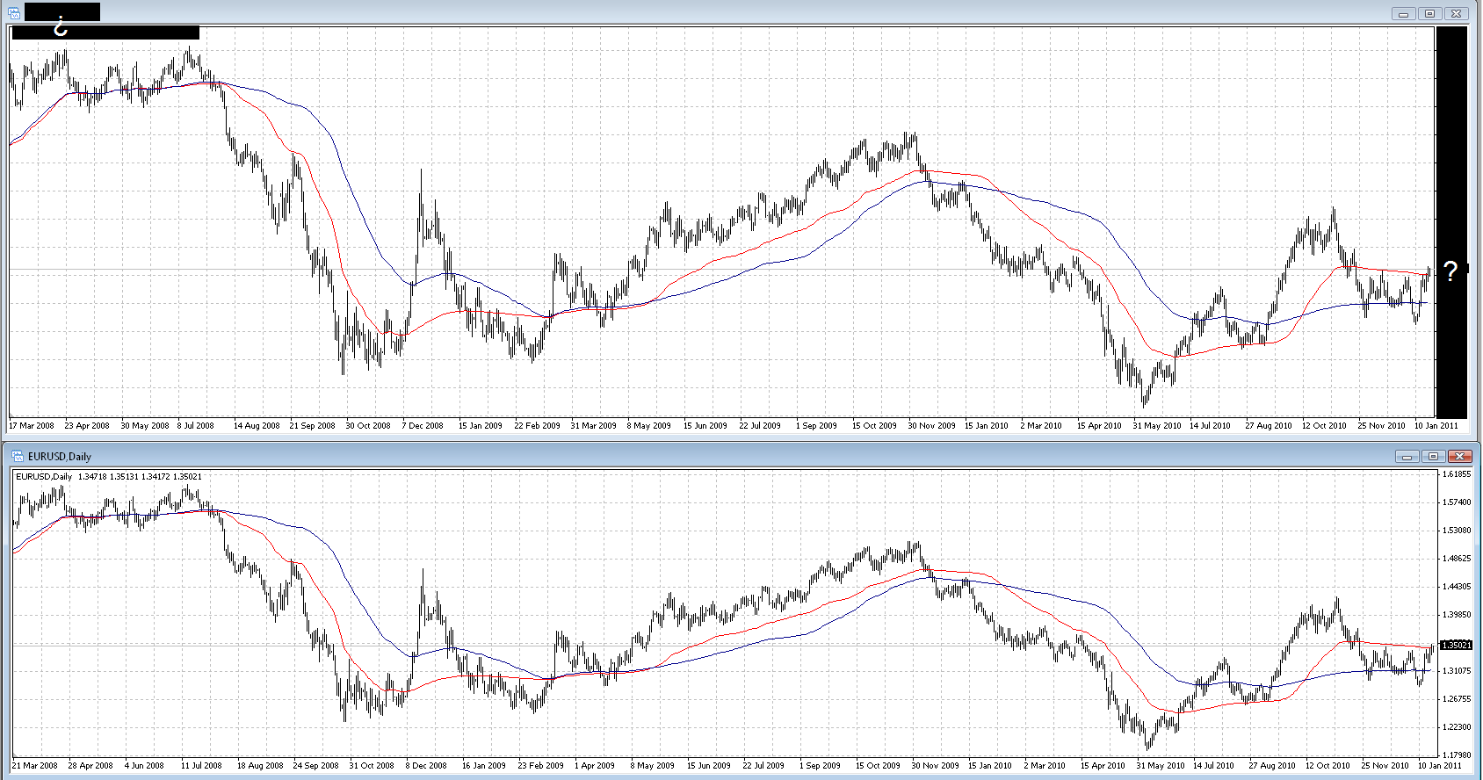This screenshot has width=1483, height=780.
Task: Click the 15 Jan 2009 date label
Action: click(481, 426)
